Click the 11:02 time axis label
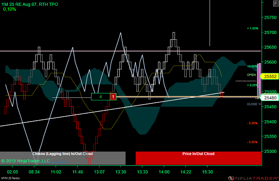This screenshot has width=279, height=181. [56, 172]
